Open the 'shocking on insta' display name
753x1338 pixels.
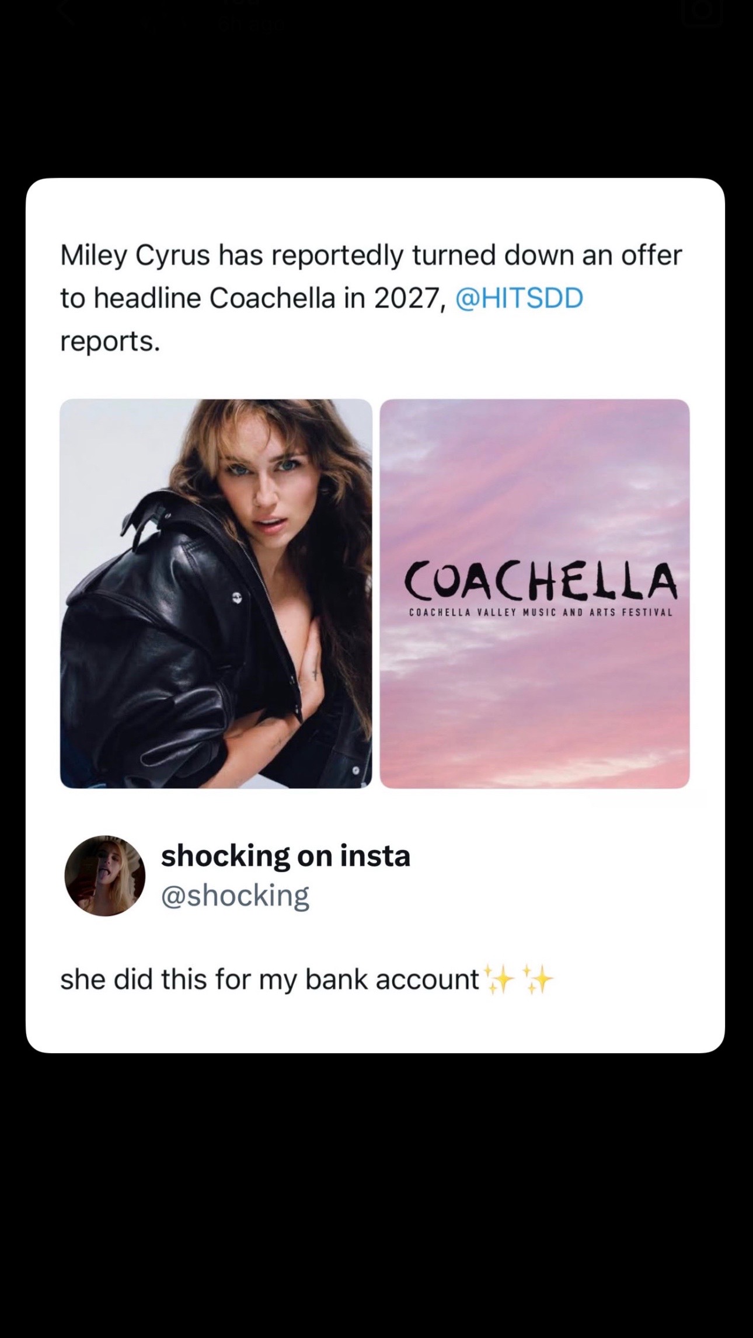pyautogui.click(x=286, y=856)
